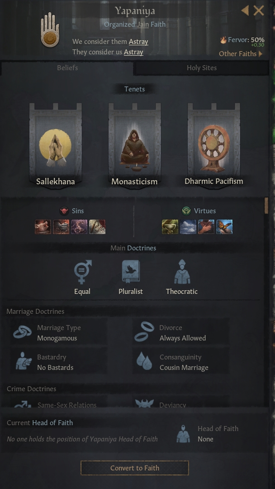Click the Yapaniya faith hand emblem

pyautogui.click(x=50, y=30)
